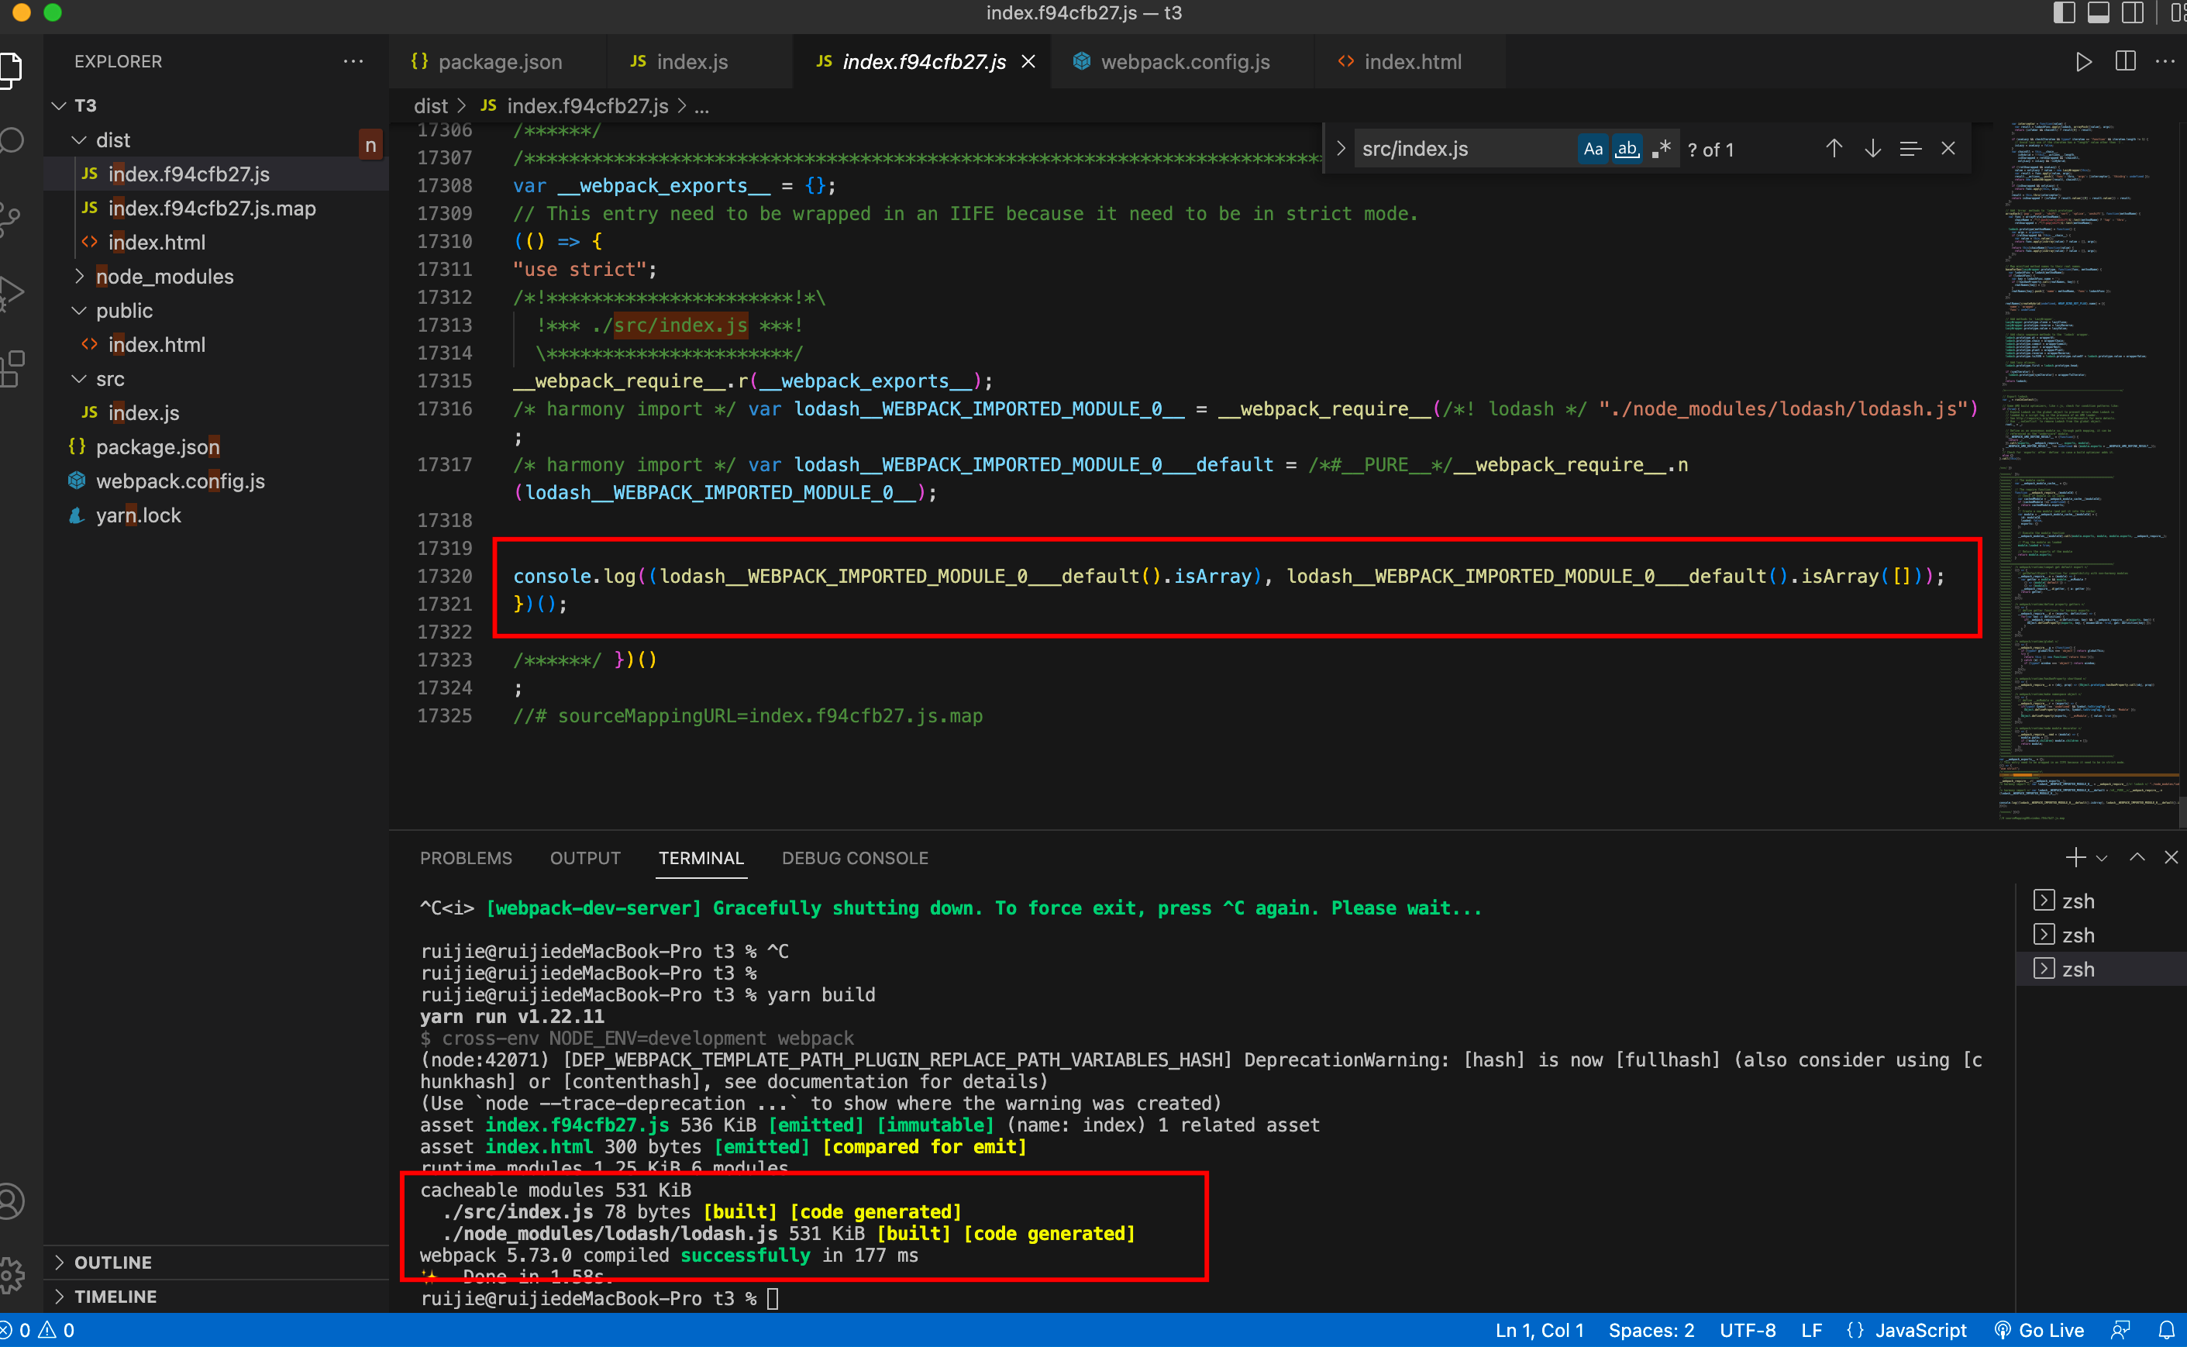Viewport: 2187px width, 1347px height.
Task: Click the find input field
Action: pos(1461,149)
